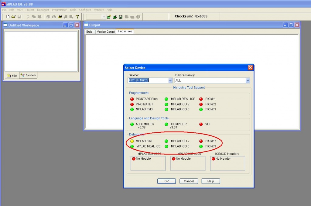311x206 pixels.
Task: Switch to the Symbols workspace tab
Action: point(28,75)
